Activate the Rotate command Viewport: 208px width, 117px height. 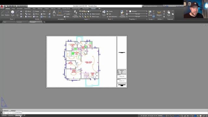pyautogui.click(x=36, y=11)
